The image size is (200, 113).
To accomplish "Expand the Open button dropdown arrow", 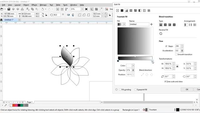I will point(5,9).
